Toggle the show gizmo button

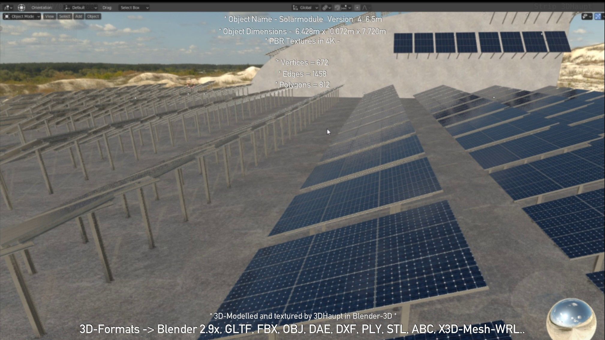598,16
